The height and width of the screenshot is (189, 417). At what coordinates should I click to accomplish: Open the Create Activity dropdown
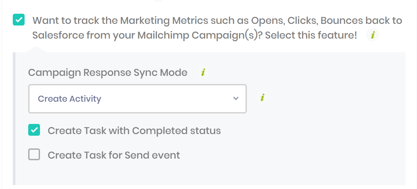tap(137, 99)
